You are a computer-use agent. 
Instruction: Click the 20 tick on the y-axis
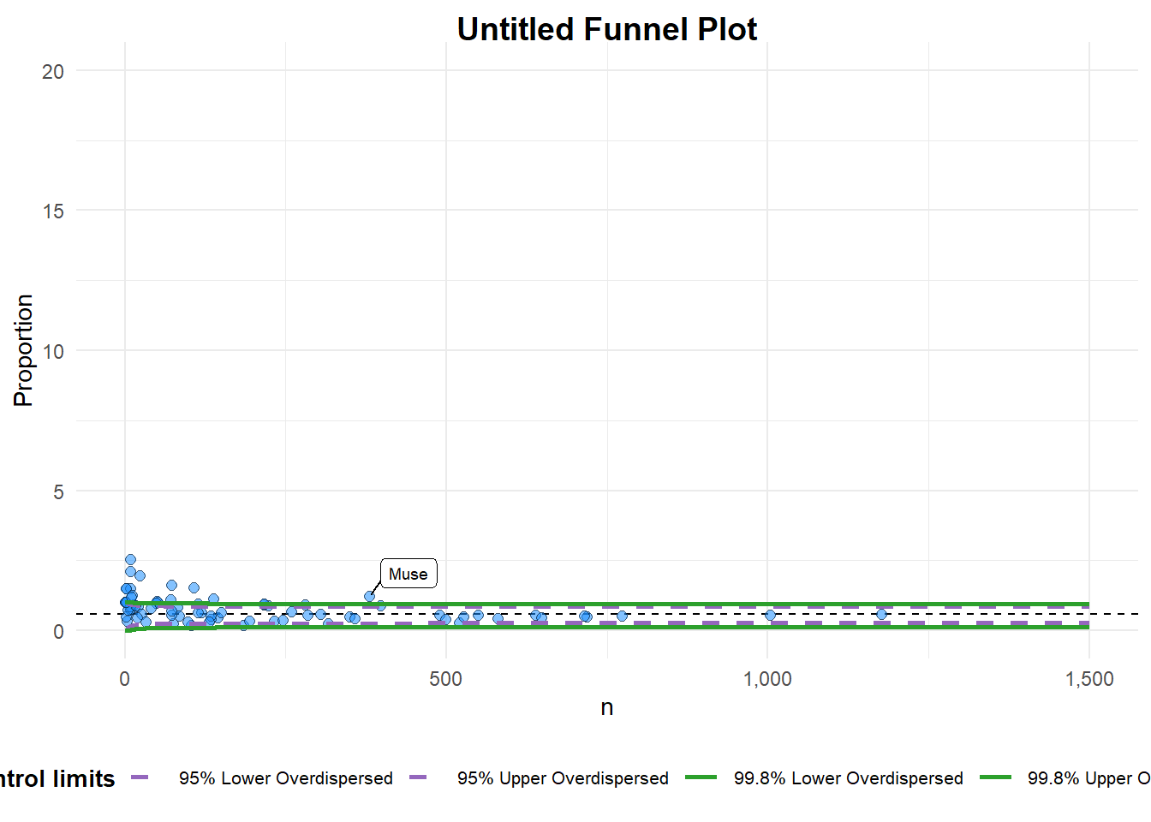53,72
